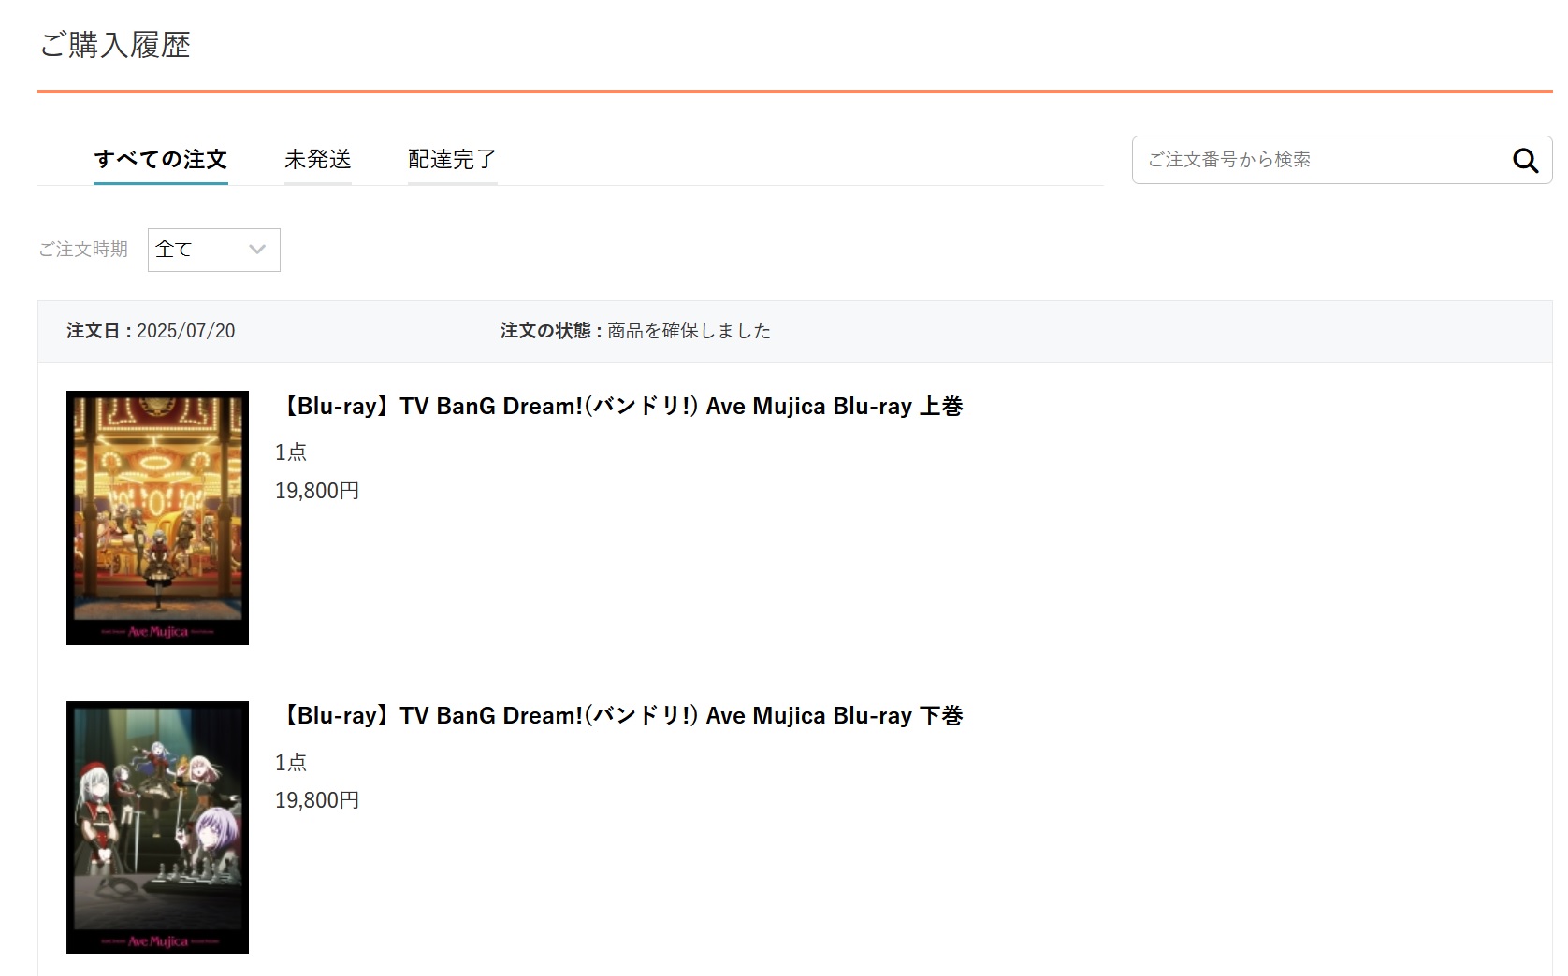Open the 未発送 tab
Screen dimensions: 1568x976
coord(318,160)
